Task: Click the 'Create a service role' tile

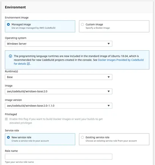Action: pos(40,139)
